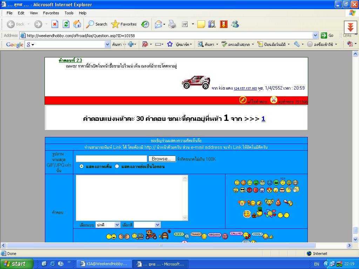Click the IP address 124.157.137.165 link
The image size is (359, 269).
tap(245, 89)
